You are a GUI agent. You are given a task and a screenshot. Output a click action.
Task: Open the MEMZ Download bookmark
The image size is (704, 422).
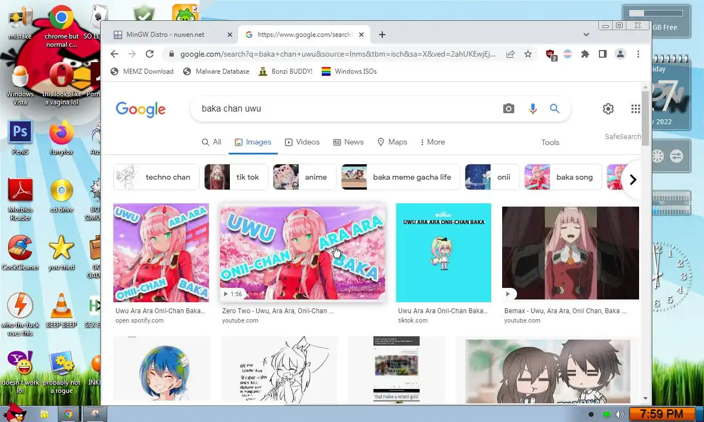tap(142, 71)
